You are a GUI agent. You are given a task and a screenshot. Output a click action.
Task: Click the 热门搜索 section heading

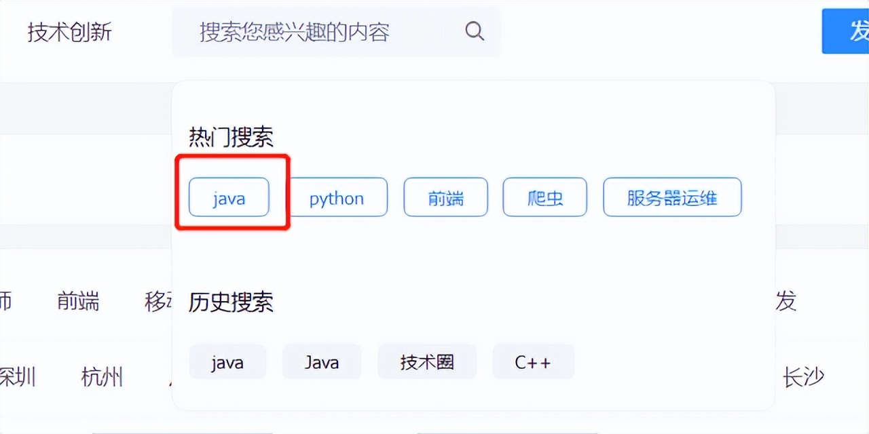click(x=230, y=136)
